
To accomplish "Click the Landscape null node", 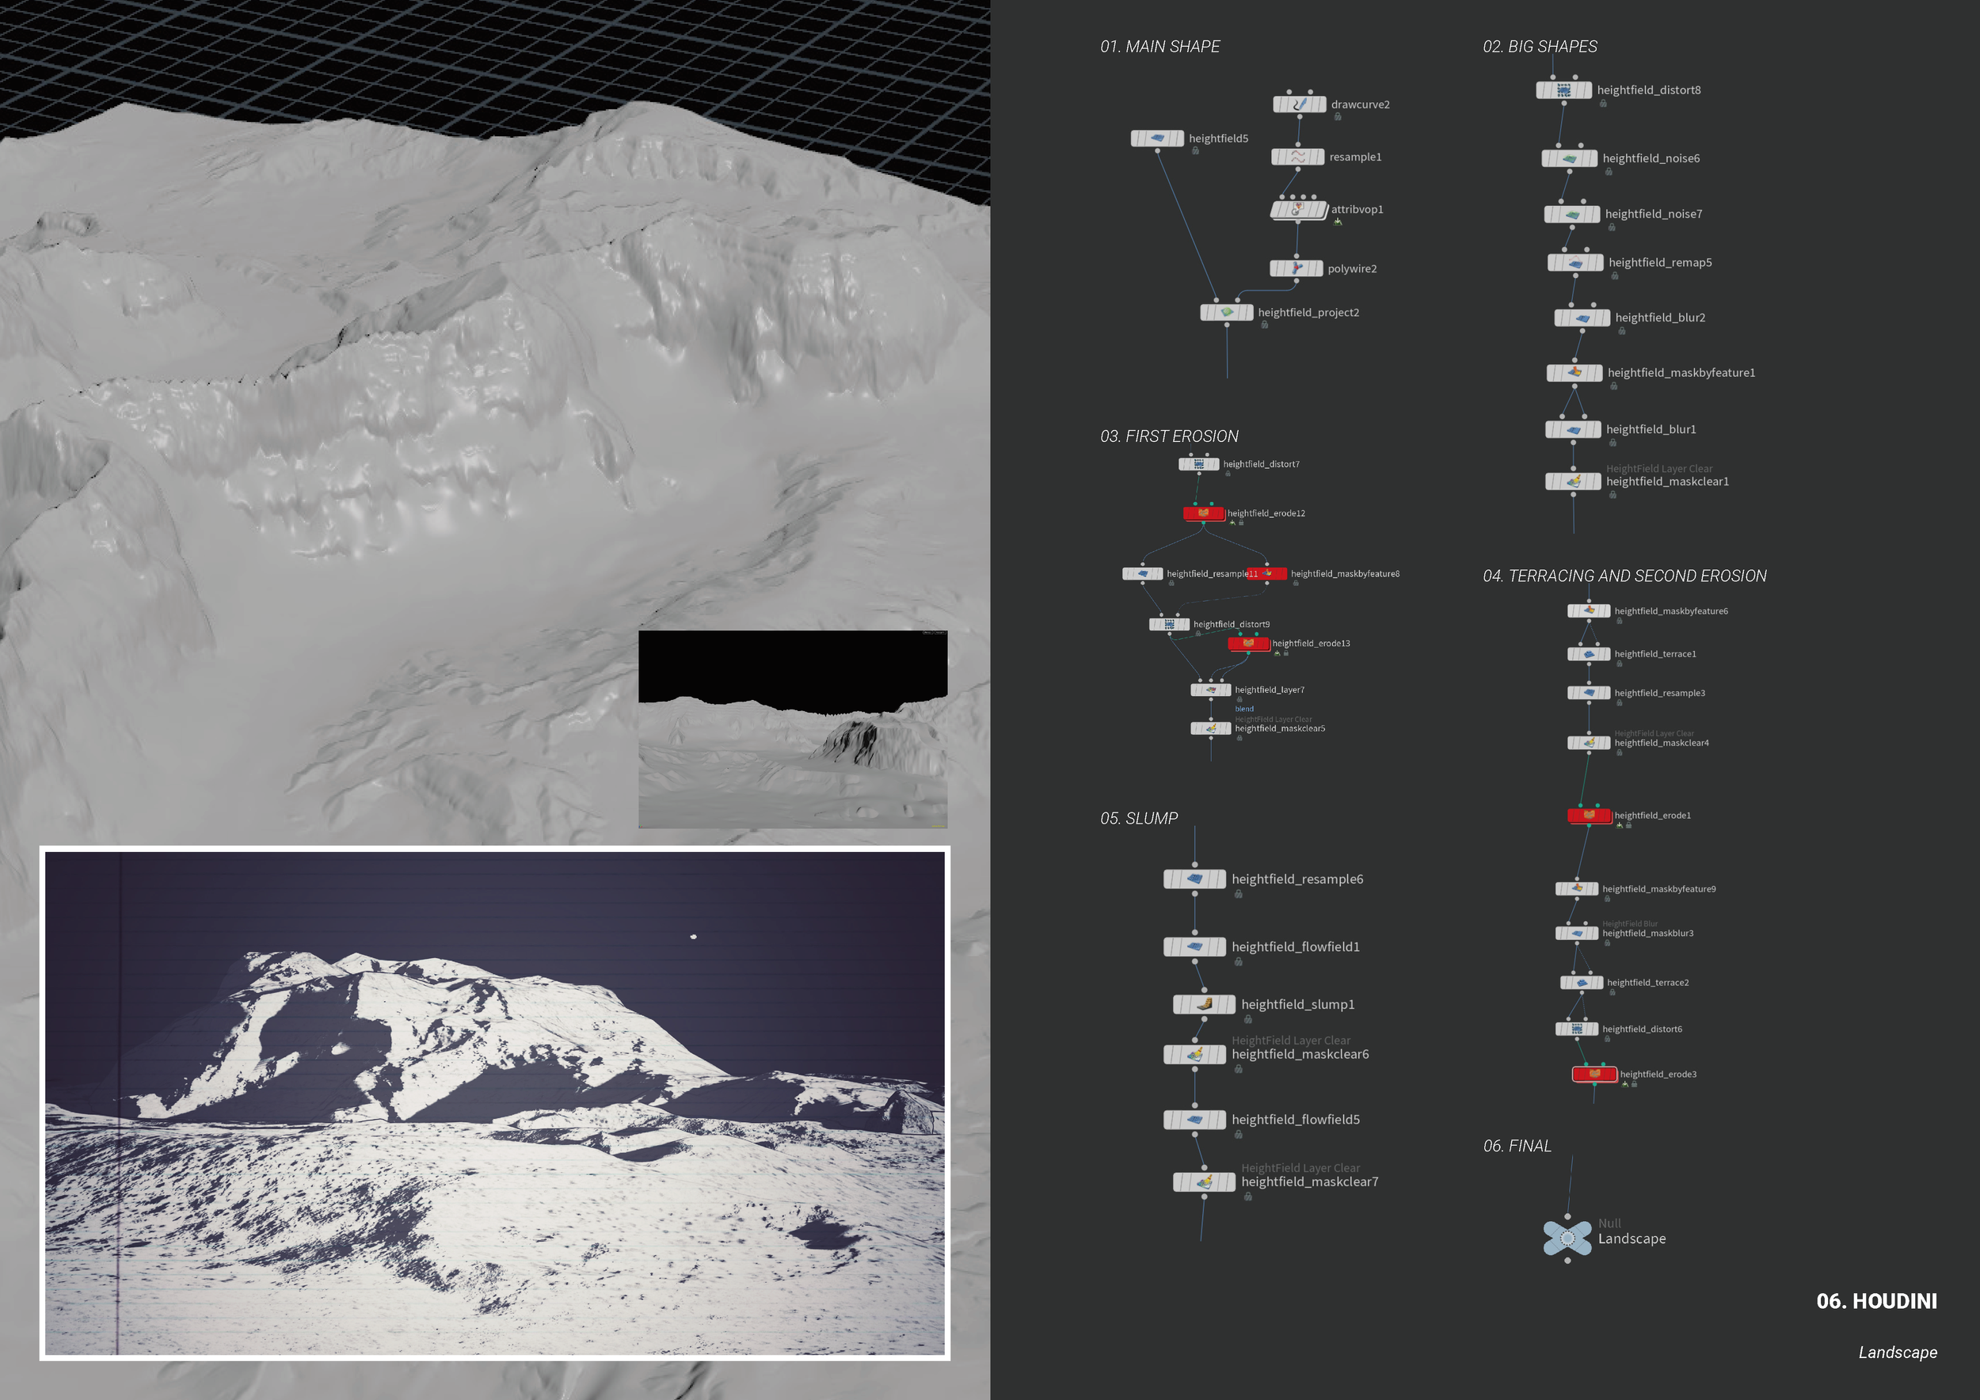I will [1567, 1238].
